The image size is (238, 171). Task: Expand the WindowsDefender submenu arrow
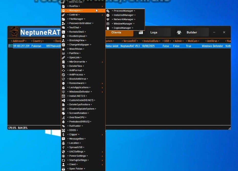tap(103, 92)
